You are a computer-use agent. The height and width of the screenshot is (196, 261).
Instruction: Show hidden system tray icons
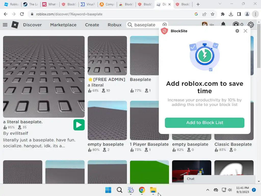tap(207, 190)
